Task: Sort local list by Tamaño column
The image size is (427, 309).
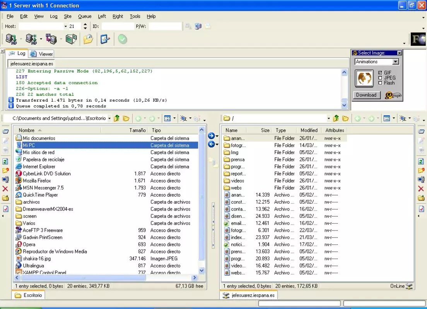Action: tap(124, 130)
